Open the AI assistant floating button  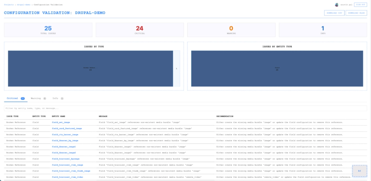(x=359, y=171)
